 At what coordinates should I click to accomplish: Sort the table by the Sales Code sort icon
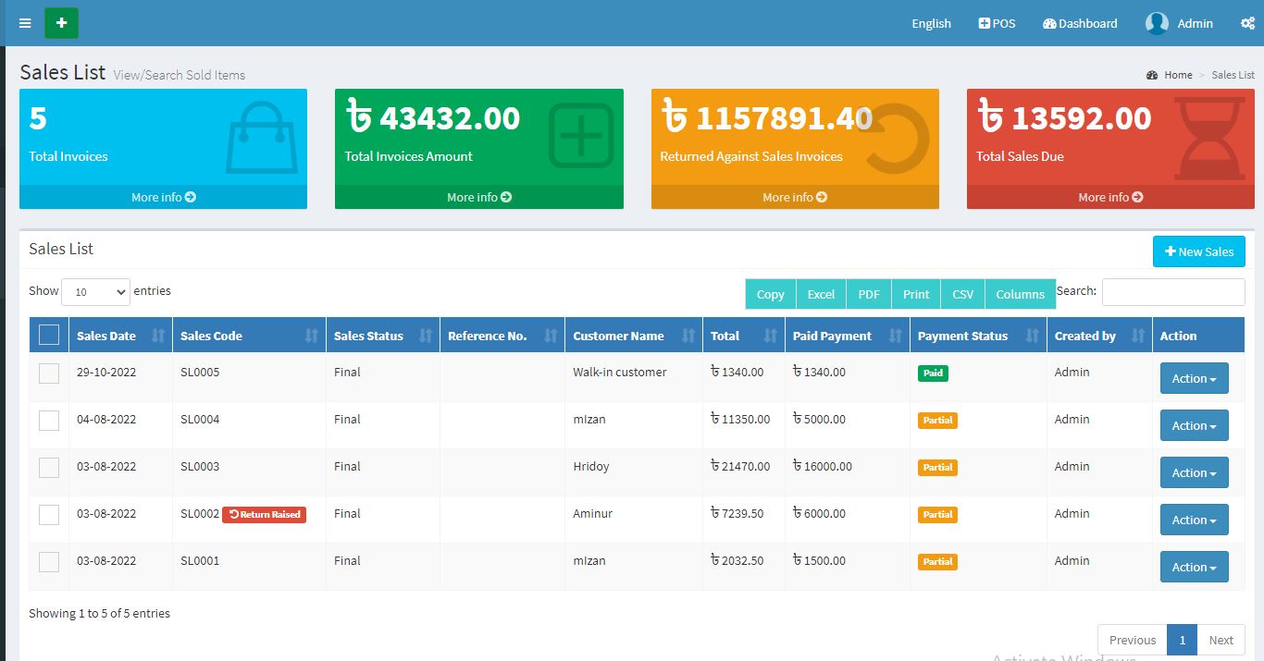coord(311,336)
